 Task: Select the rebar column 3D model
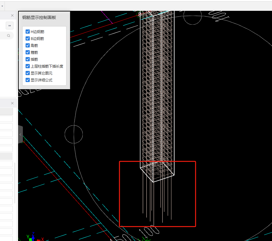(157, 97)
